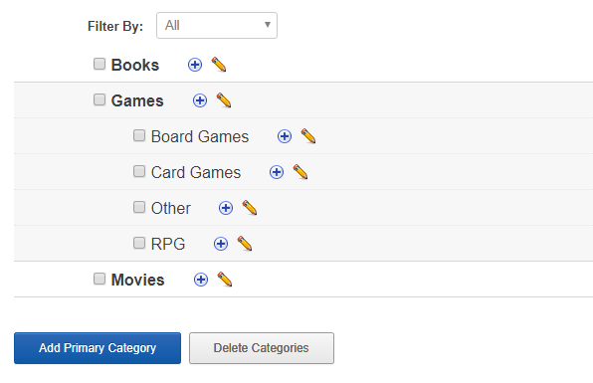Tick the Games checkbox
593x383 pixels.
(x=99, y=99)
